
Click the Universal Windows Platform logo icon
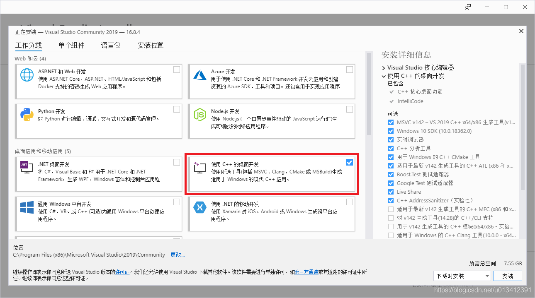click(x=27, y=207)
